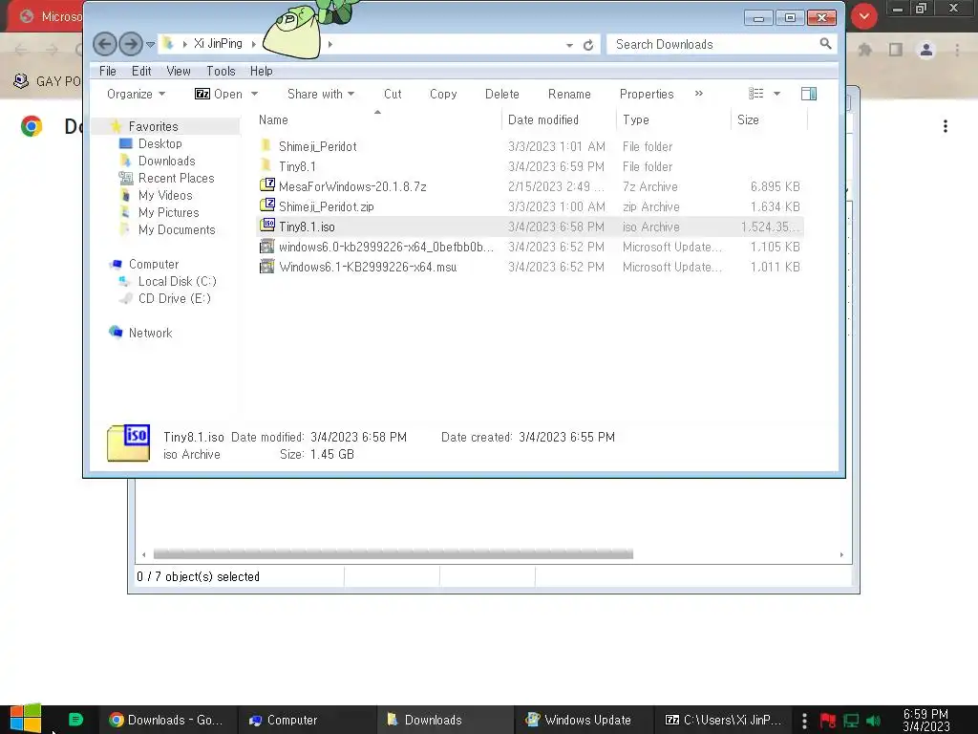Select Favorites in the navigation pane

pos(154,127)
